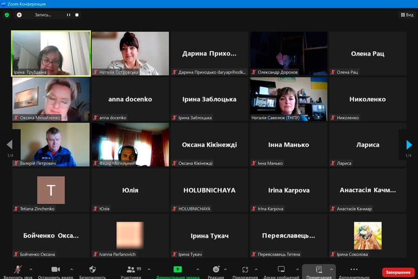Screen dimensions: 418x279
Task: Expand audio options arrow next to microphone
Action: point(31,269)
